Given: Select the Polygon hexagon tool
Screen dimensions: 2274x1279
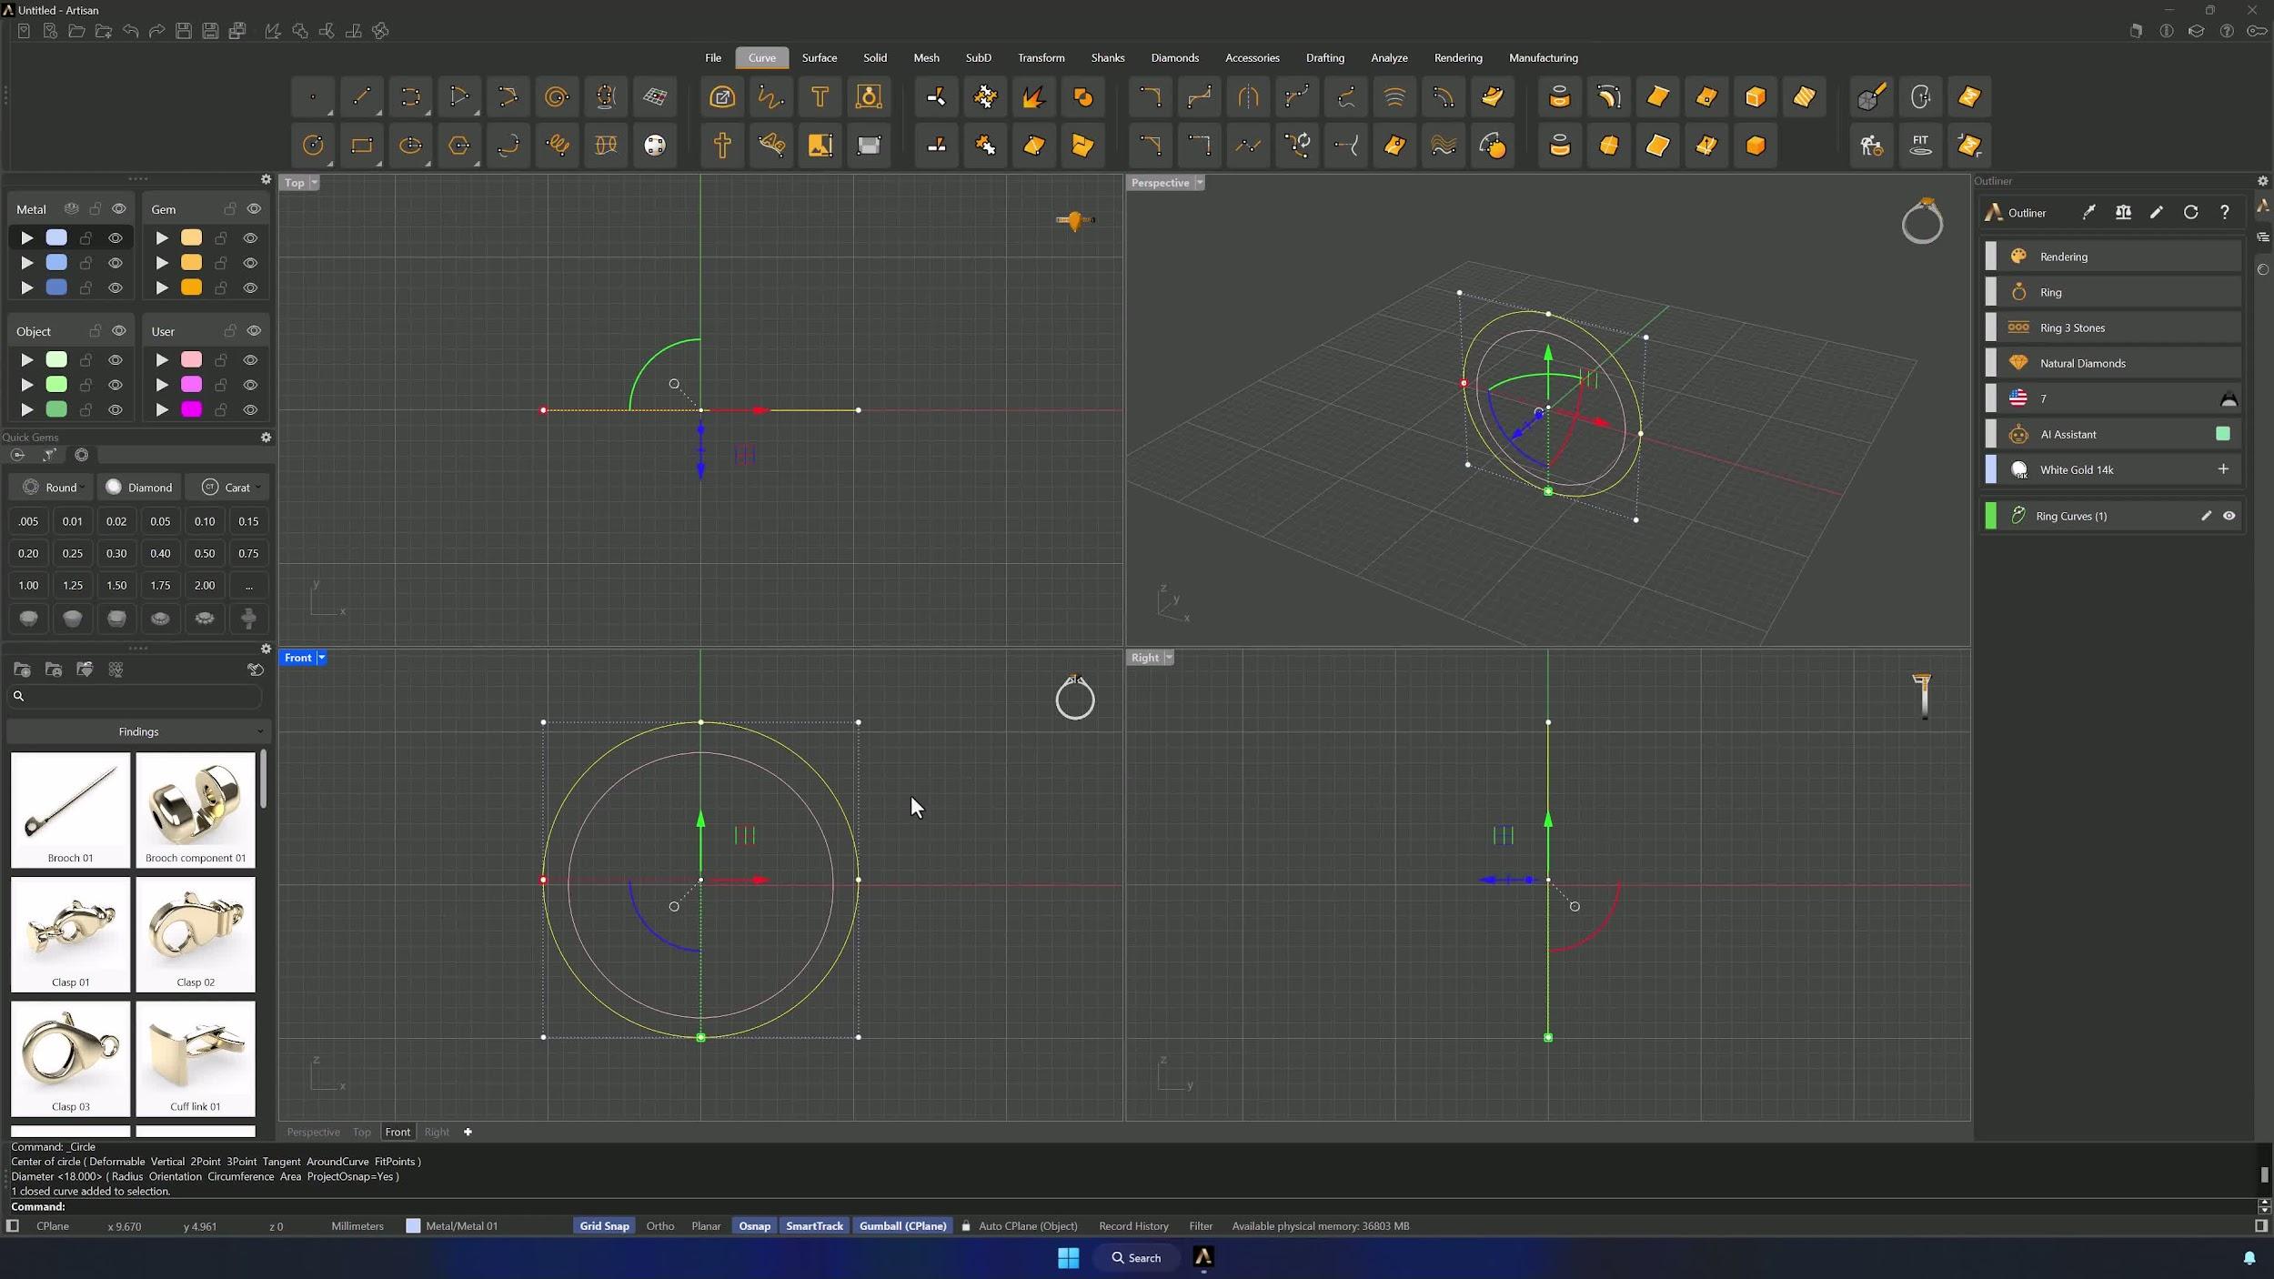Looking at the screenshot, I should pyautogui.click(x=459, y=146).
